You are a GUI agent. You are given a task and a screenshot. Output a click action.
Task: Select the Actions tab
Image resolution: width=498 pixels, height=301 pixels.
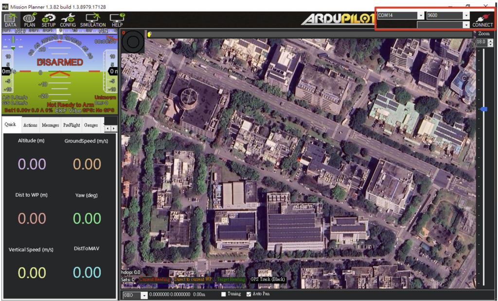30,125
